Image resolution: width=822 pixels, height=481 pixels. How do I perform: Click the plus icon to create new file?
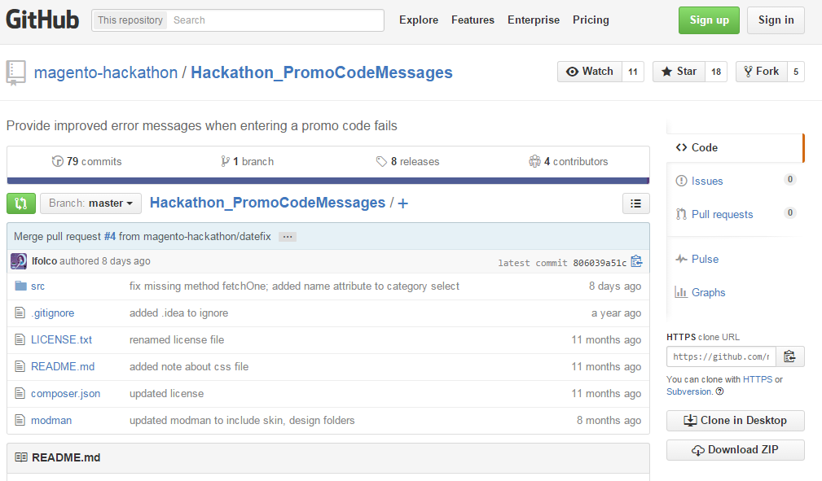[x=402, y=203]
